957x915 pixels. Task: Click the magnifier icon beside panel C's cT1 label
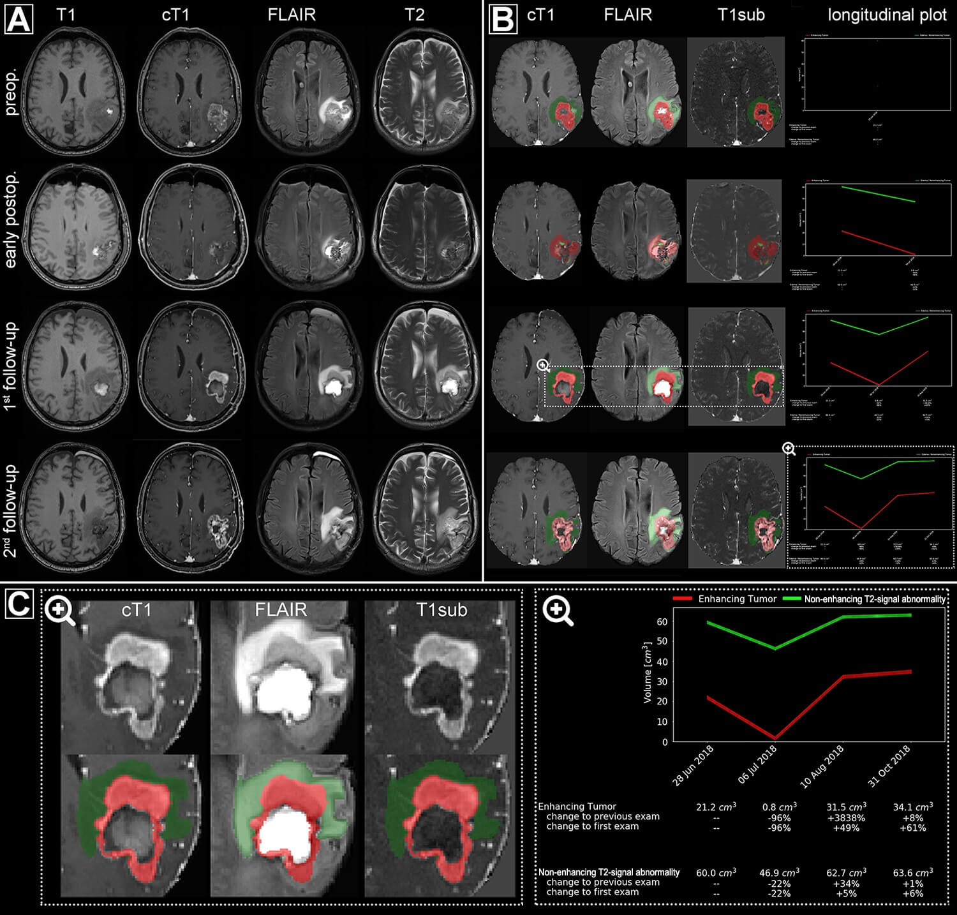coord(59,611)
